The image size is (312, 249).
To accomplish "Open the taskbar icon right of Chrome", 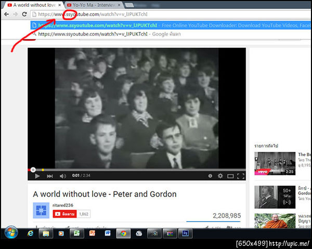I will coord(139,233).
